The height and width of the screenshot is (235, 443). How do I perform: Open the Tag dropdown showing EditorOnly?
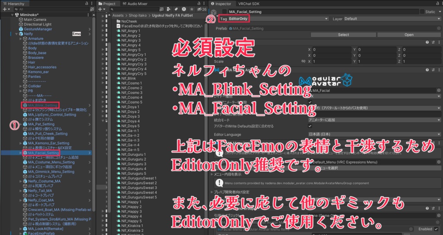click(x=278, y=19)
